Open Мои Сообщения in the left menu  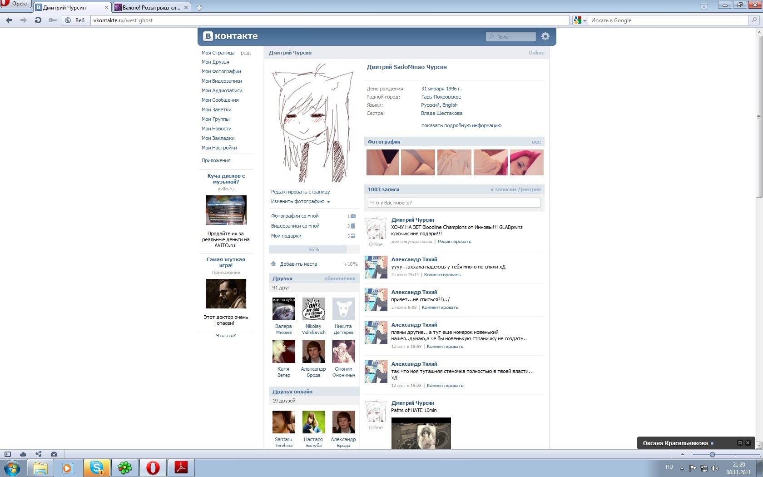tap(220, 100)
